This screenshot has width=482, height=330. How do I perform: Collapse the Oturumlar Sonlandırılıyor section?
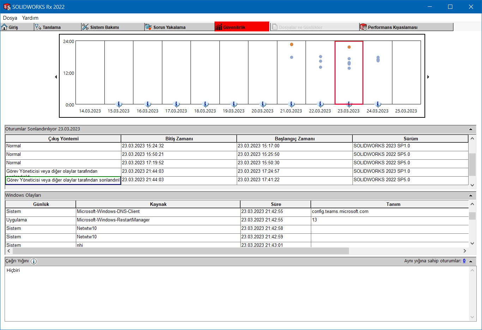(471, 129)
